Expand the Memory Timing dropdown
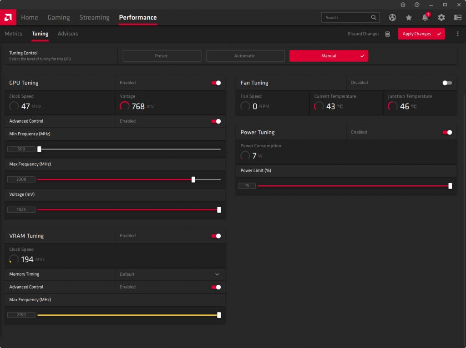Viewport: 466px width, 348px height. (217, 274)
